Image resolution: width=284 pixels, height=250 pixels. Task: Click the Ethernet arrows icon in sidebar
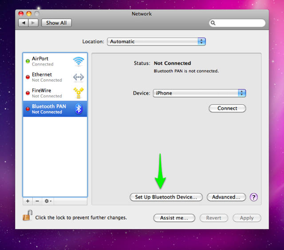click(x=79, y=77)
